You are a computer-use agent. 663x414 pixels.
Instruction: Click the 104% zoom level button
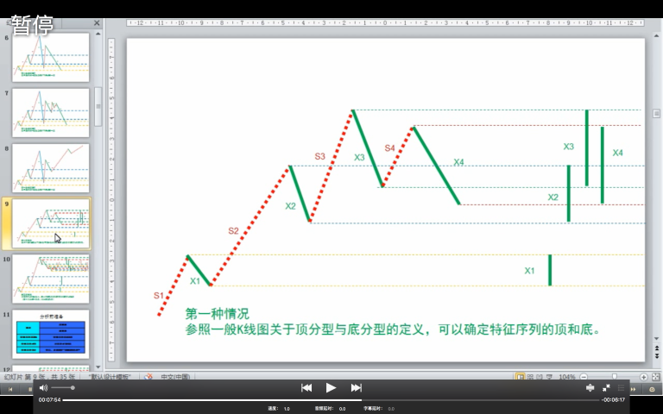pos(567,377)
